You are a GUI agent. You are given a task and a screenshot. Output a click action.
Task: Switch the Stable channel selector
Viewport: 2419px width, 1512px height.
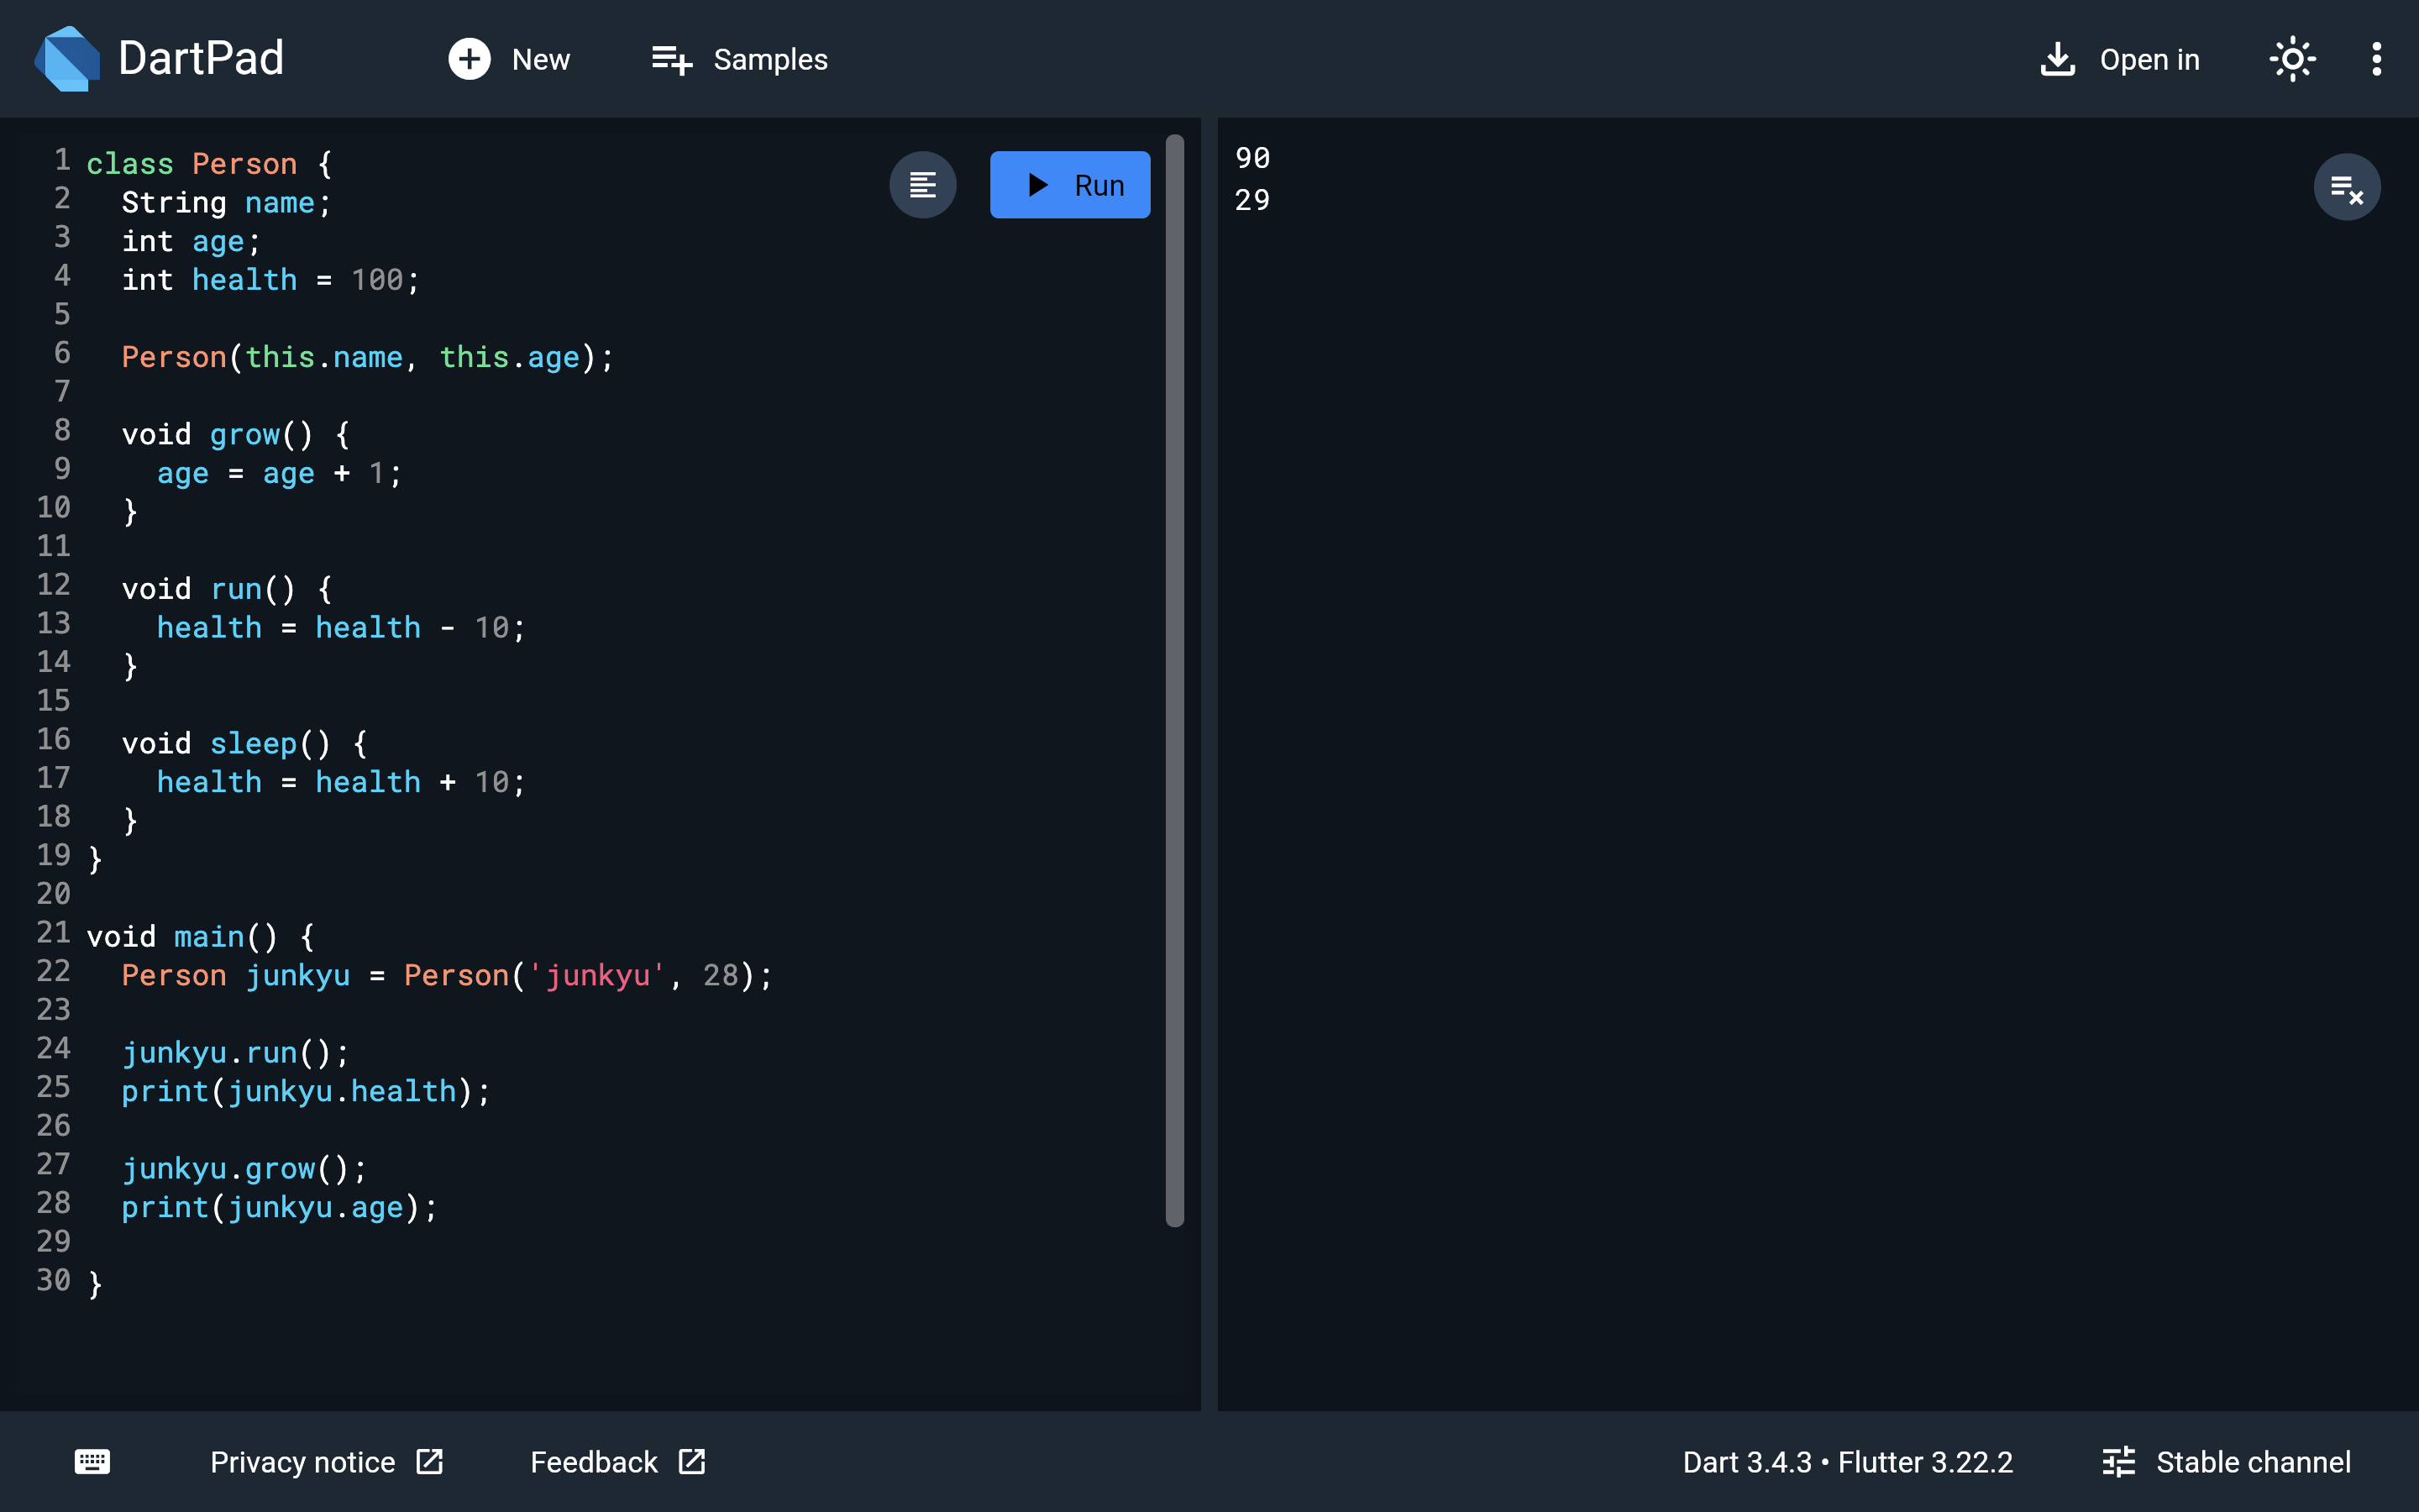coord(2226,1461)
